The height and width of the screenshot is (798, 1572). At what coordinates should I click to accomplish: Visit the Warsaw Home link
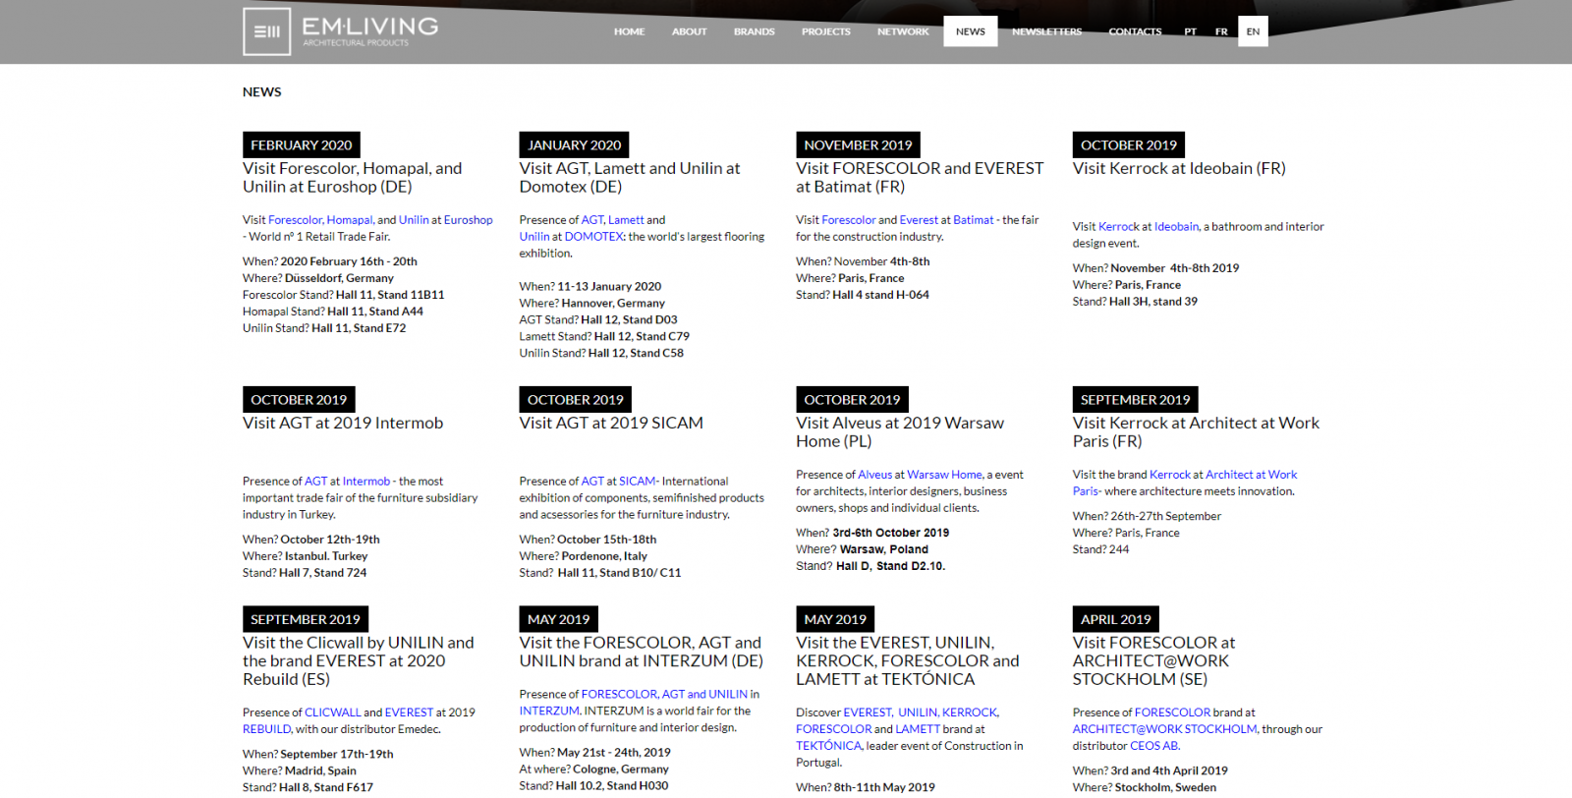pos(944,475)
